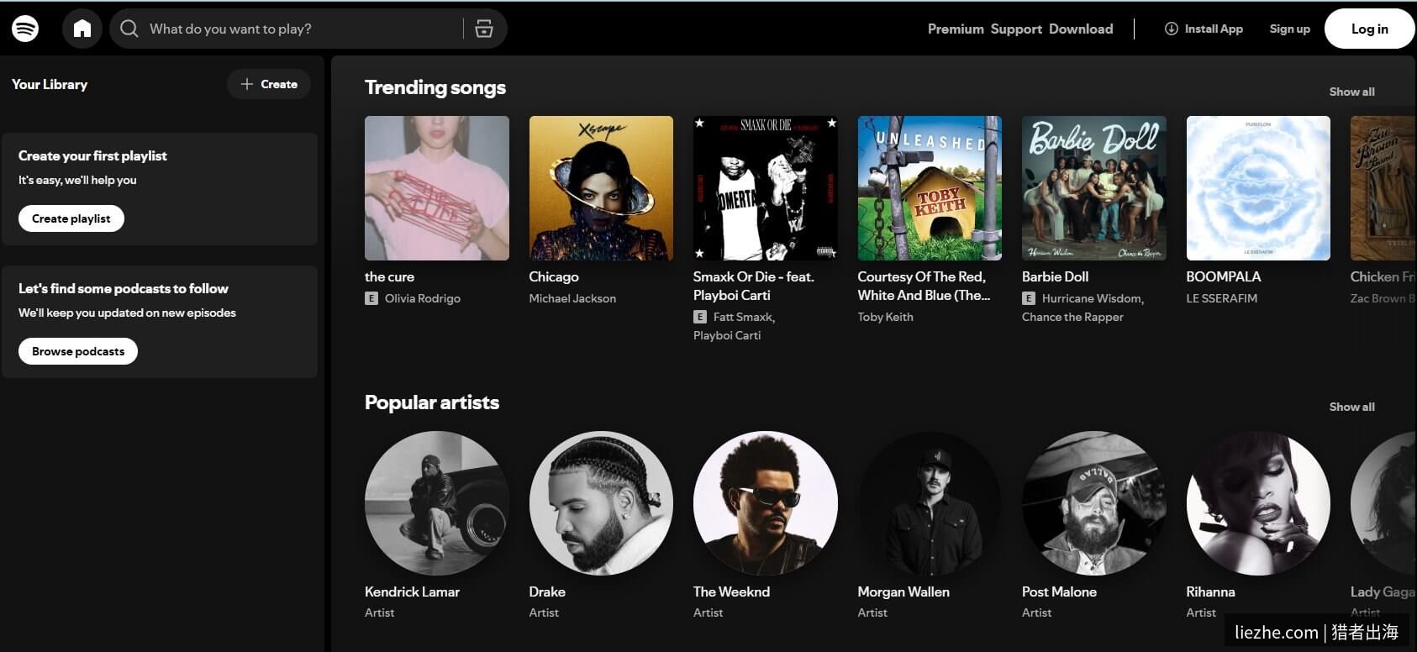Open The Weeknd artist photo
The width and height of the screenshot is (1417, 652).
tap(766, 503)
